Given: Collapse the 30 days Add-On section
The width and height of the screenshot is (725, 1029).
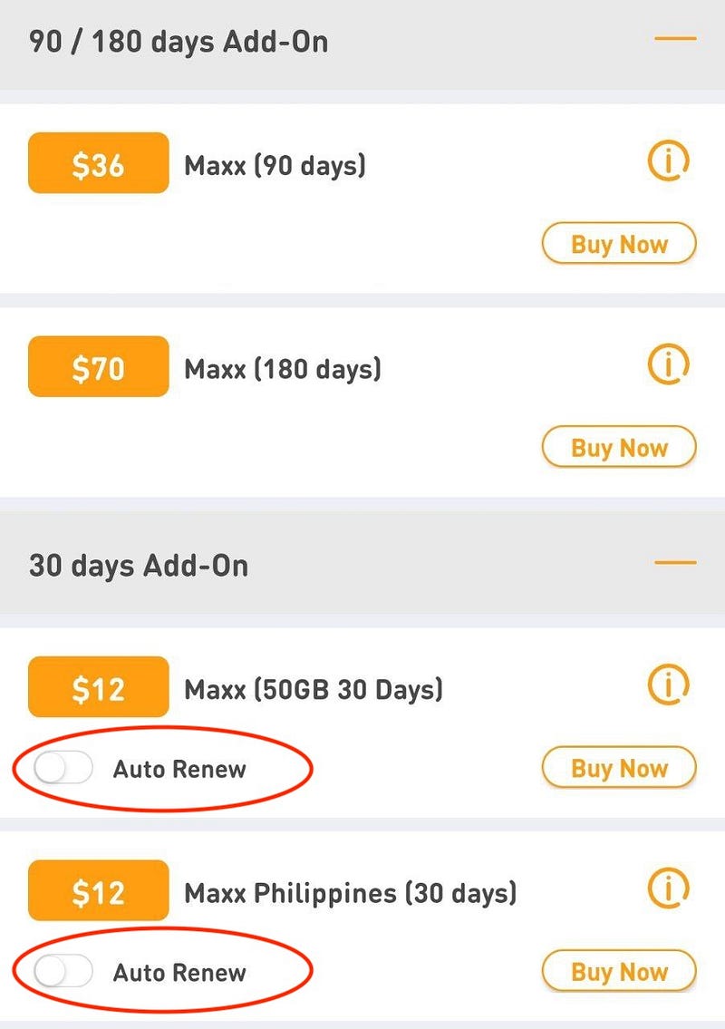Looking at the screenshot, I should click(x=675, y=563).
